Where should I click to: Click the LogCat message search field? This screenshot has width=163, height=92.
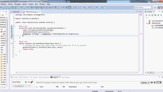(x=88, y=83)
